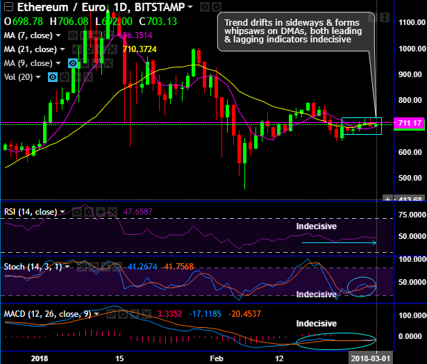Toggle visibility eye for MA (9, close)
This screenshot has width=427, height=364.
73,63
